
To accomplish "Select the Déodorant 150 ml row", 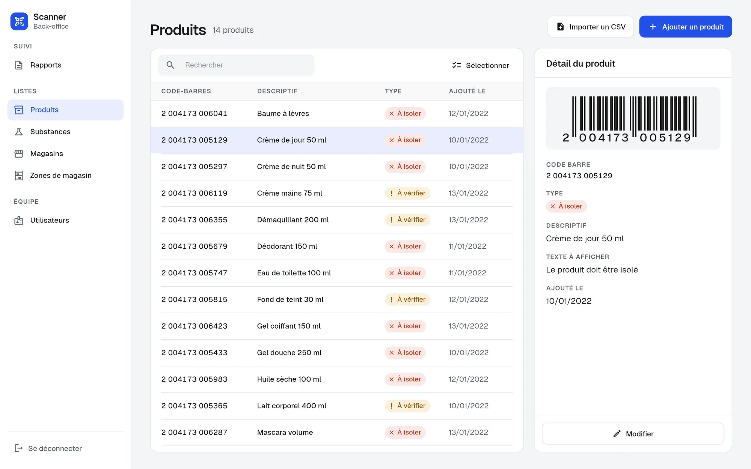I will click(x=337, y=247).
